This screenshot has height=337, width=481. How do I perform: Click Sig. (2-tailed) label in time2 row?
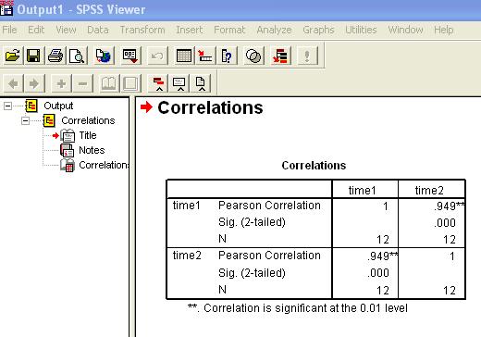252,273
